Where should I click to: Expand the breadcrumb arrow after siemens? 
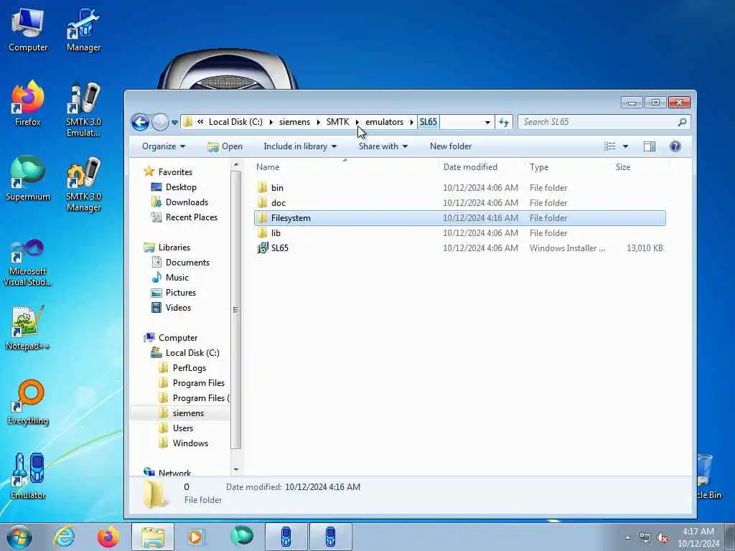click(318, 122)
